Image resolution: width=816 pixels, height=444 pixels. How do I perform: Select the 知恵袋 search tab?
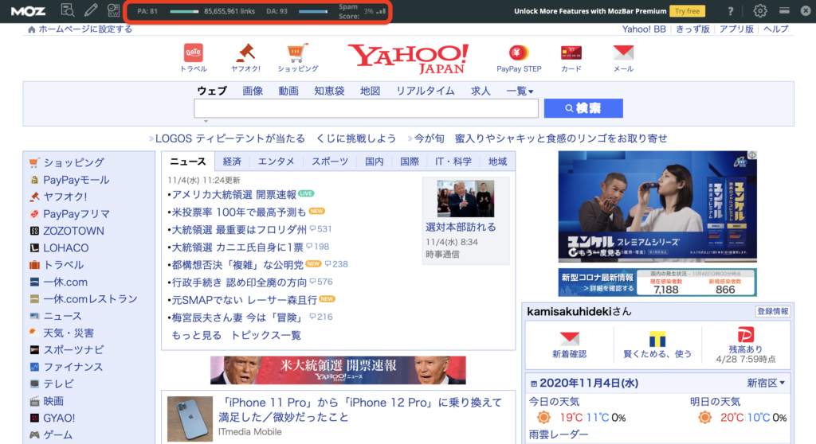point(329,91)
